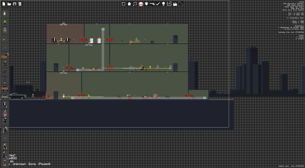Select the lightbulb lighting tool
The height and width of the screenshot is (168, 305).
[x=164, y=4]
